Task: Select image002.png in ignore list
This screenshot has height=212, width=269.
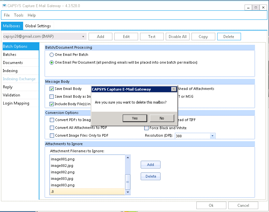Action: pos(87,172)
